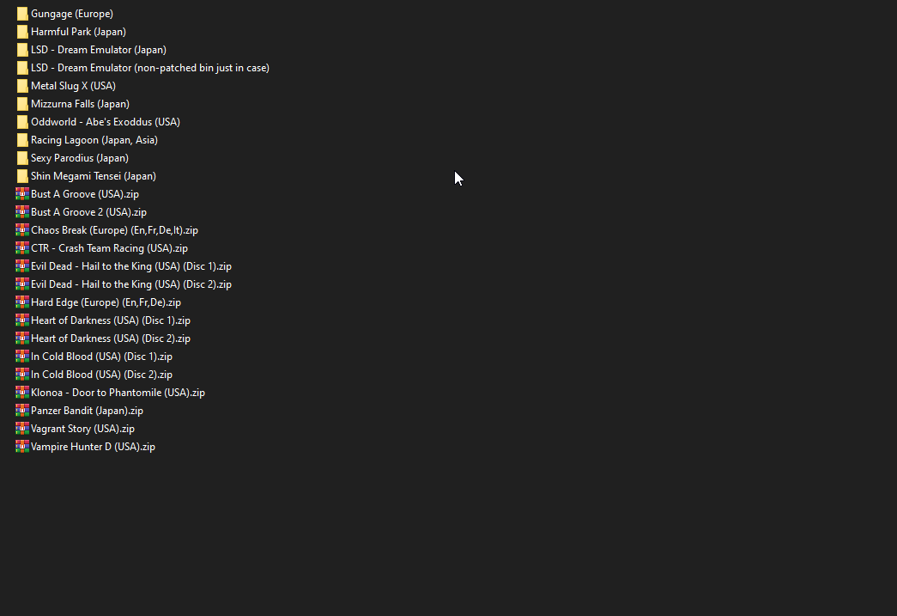Click 'CTR - Crash Team Racing (USA).zip' name
Screen dimensions: 897x616
109,248
